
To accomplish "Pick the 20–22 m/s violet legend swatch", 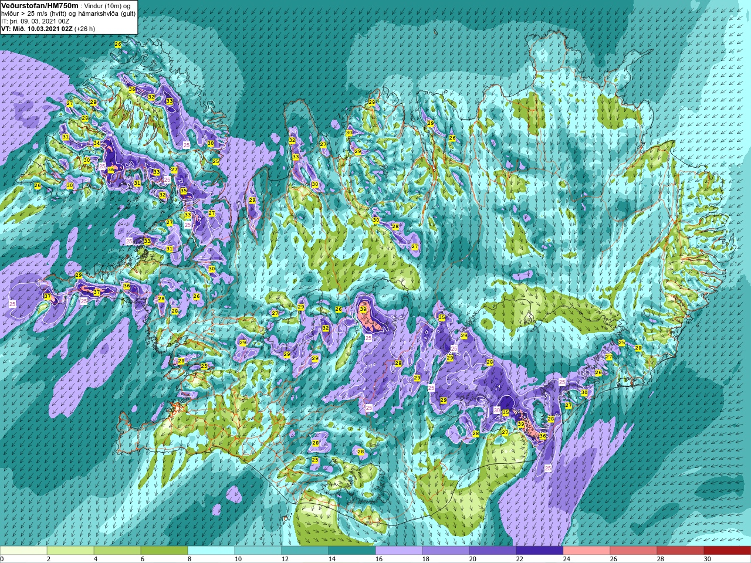I will point(493,551).
